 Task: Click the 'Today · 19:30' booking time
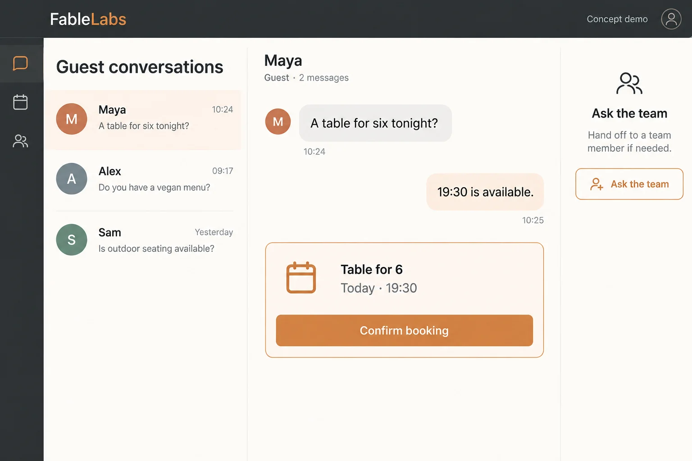(379, 288)
